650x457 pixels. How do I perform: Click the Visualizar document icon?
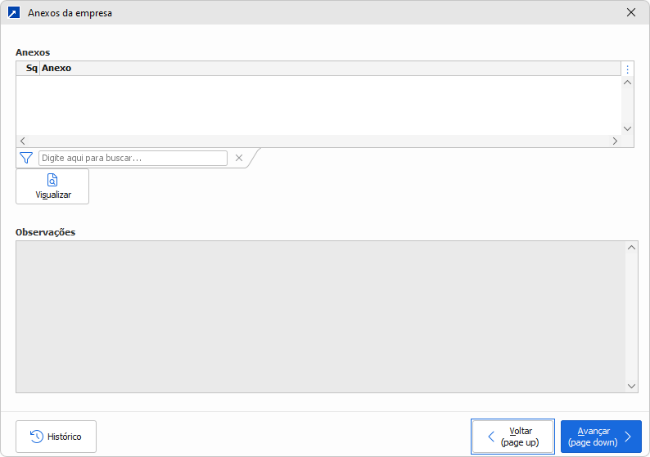click(x=52, y=181)
